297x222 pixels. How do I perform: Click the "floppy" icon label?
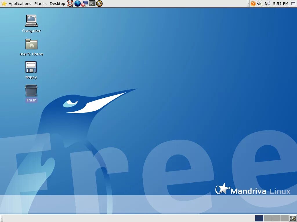(31, 77)
